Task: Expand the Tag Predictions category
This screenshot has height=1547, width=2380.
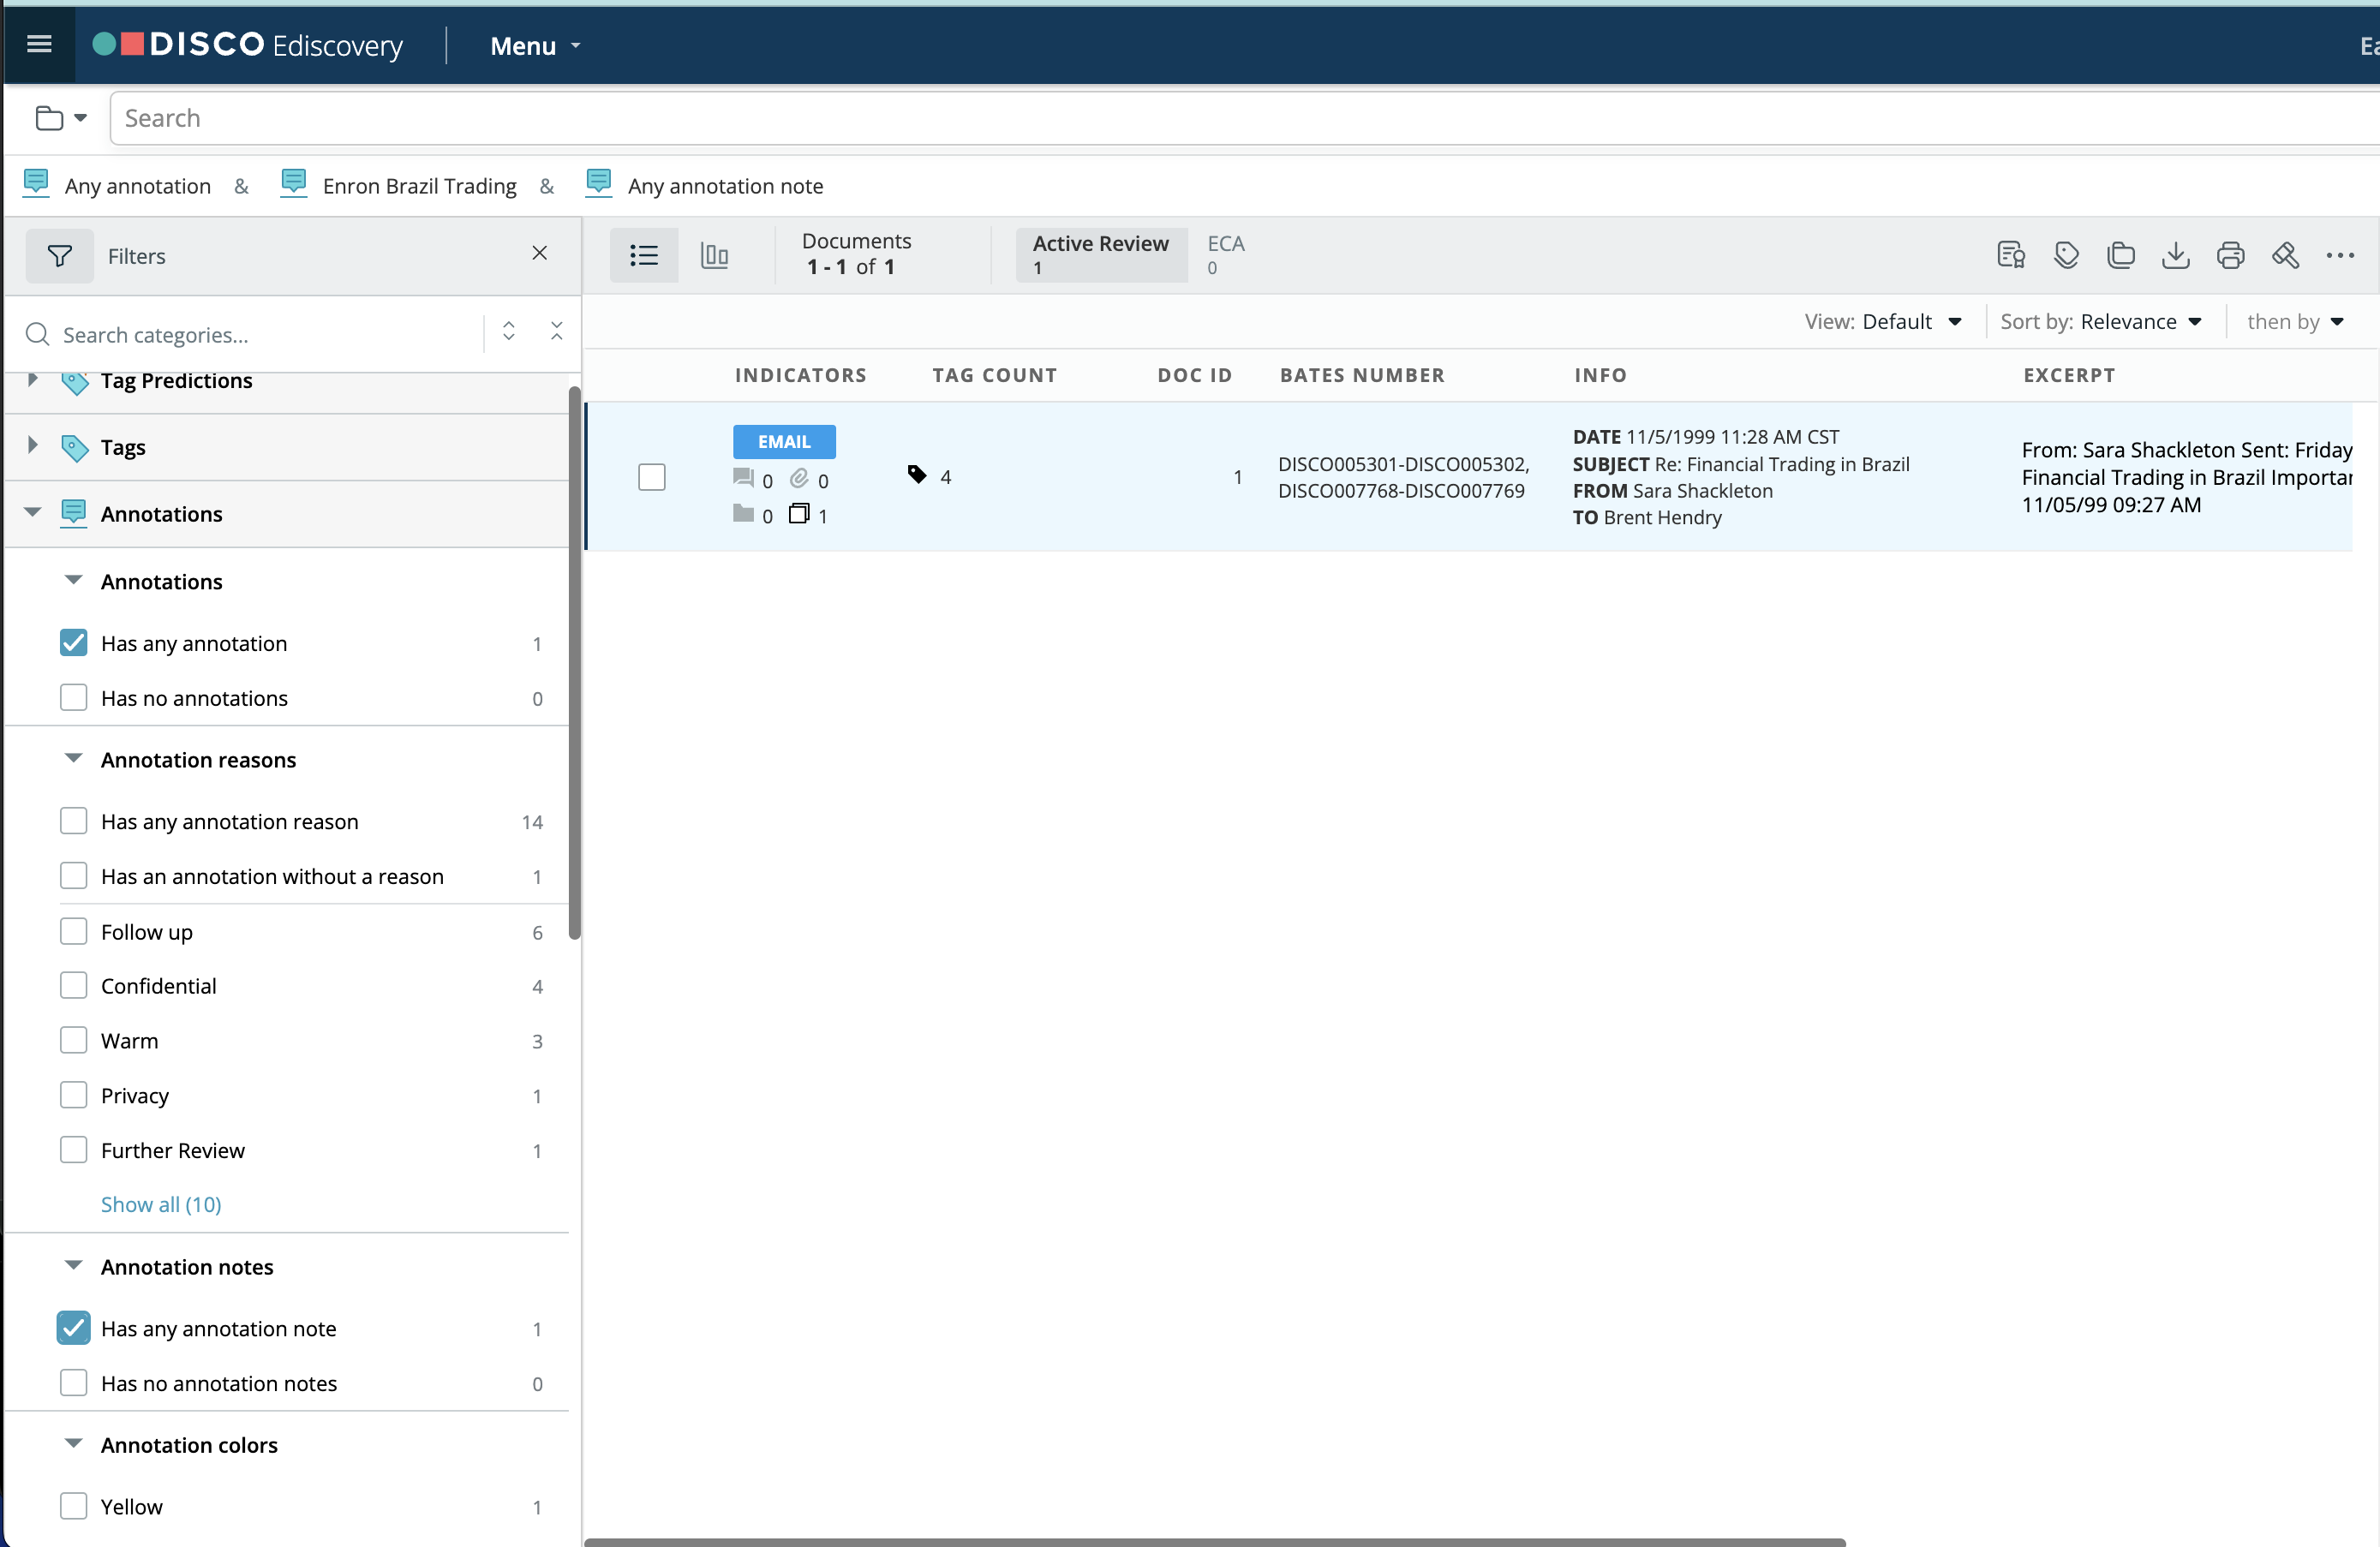Action: coord(32,380)
